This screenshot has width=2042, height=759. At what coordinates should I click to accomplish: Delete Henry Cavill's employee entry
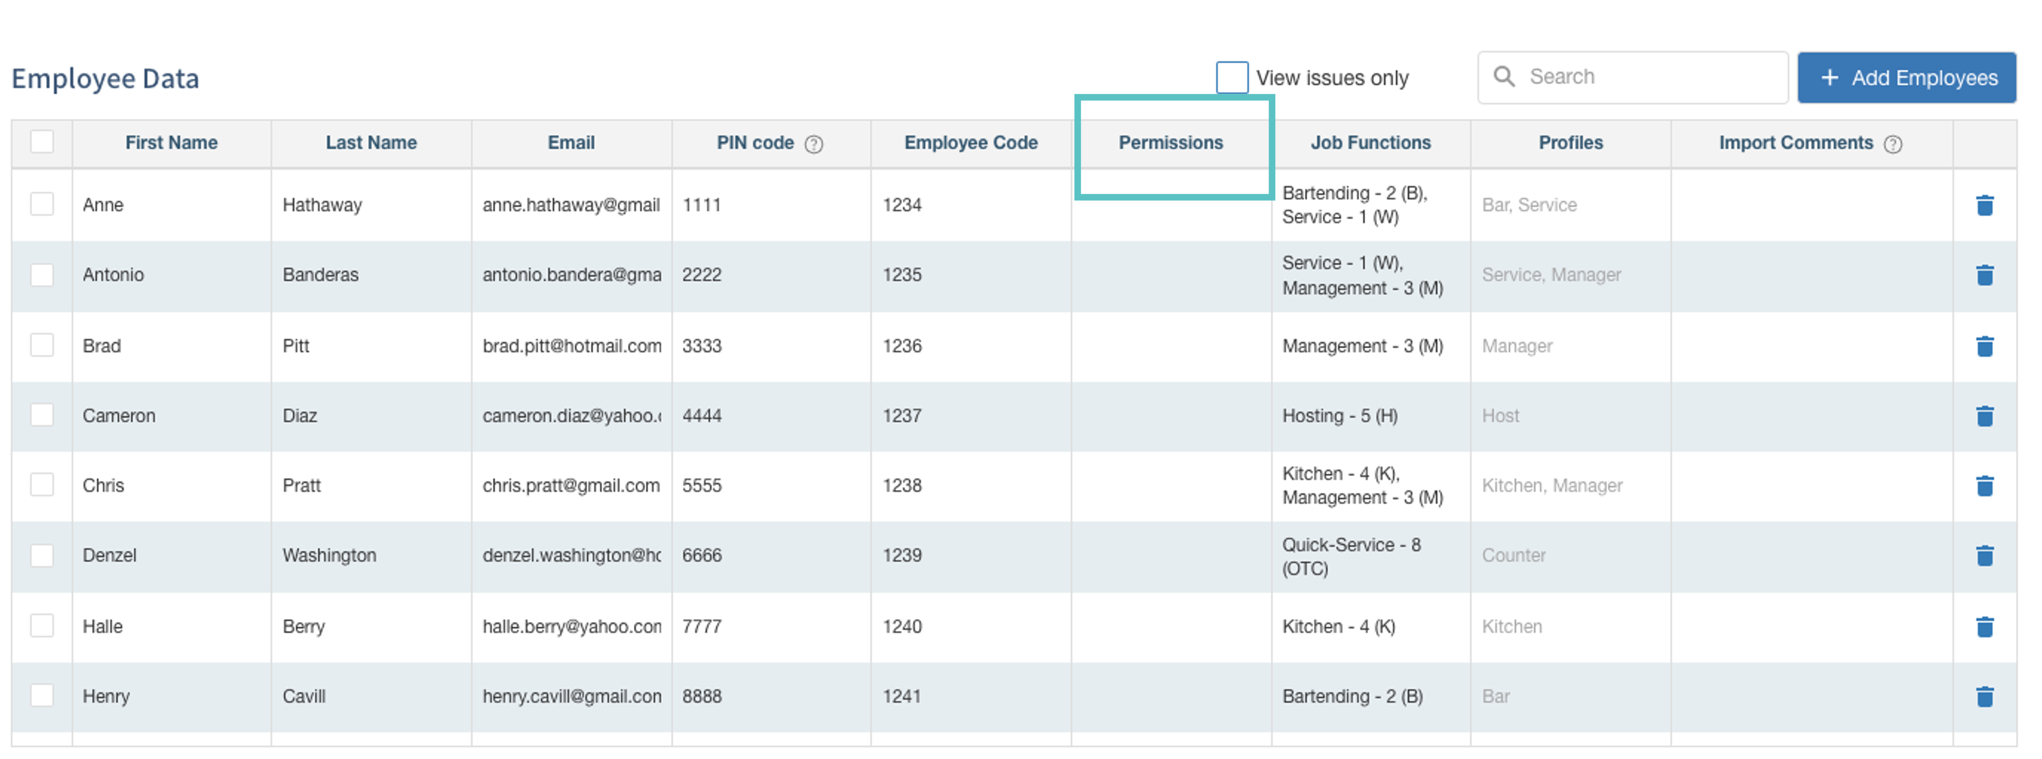pyautogui.click(x=1984, y=697)
